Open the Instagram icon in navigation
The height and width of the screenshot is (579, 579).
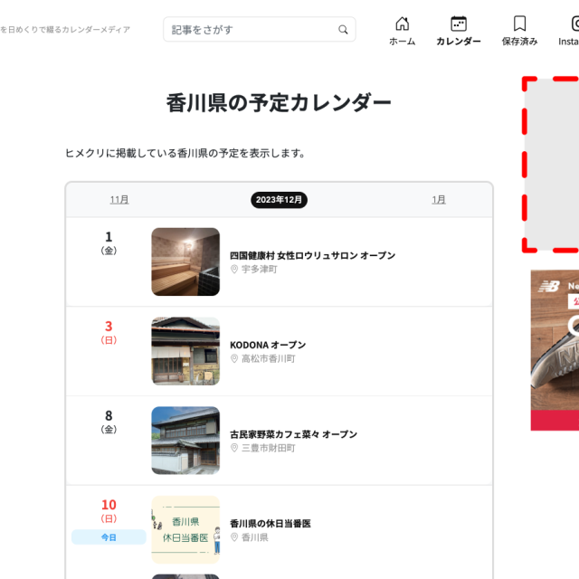pyautogui.click(x=570, y=24)
